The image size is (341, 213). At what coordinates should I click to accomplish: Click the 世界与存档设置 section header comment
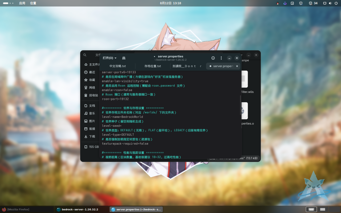point(133,108)
